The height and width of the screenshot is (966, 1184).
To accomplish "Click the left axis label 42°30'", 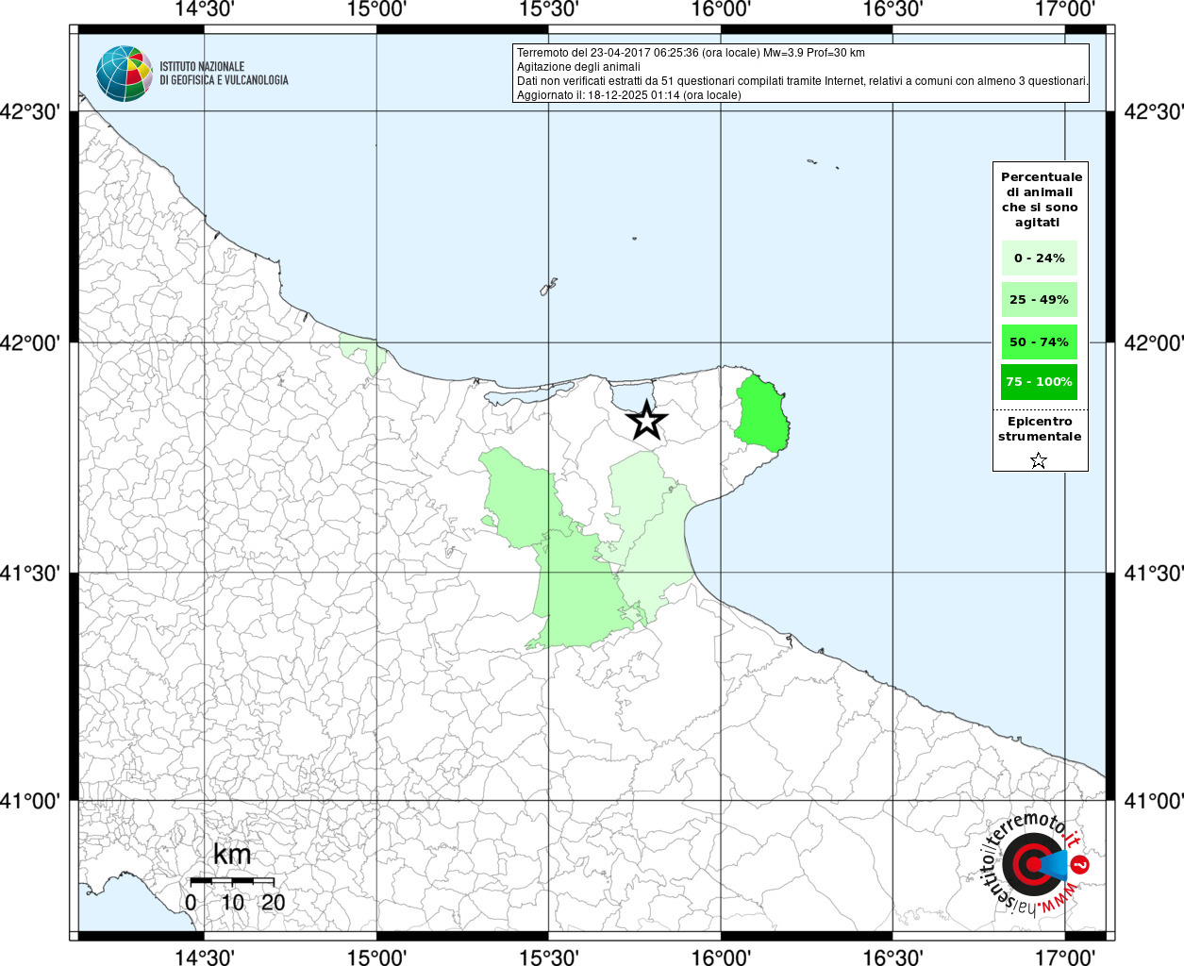I will coord(30,112).
